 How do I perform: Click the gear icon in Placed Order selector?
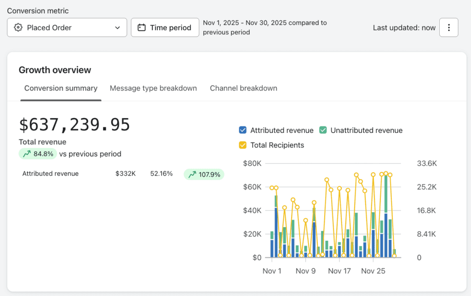(18, 28)
